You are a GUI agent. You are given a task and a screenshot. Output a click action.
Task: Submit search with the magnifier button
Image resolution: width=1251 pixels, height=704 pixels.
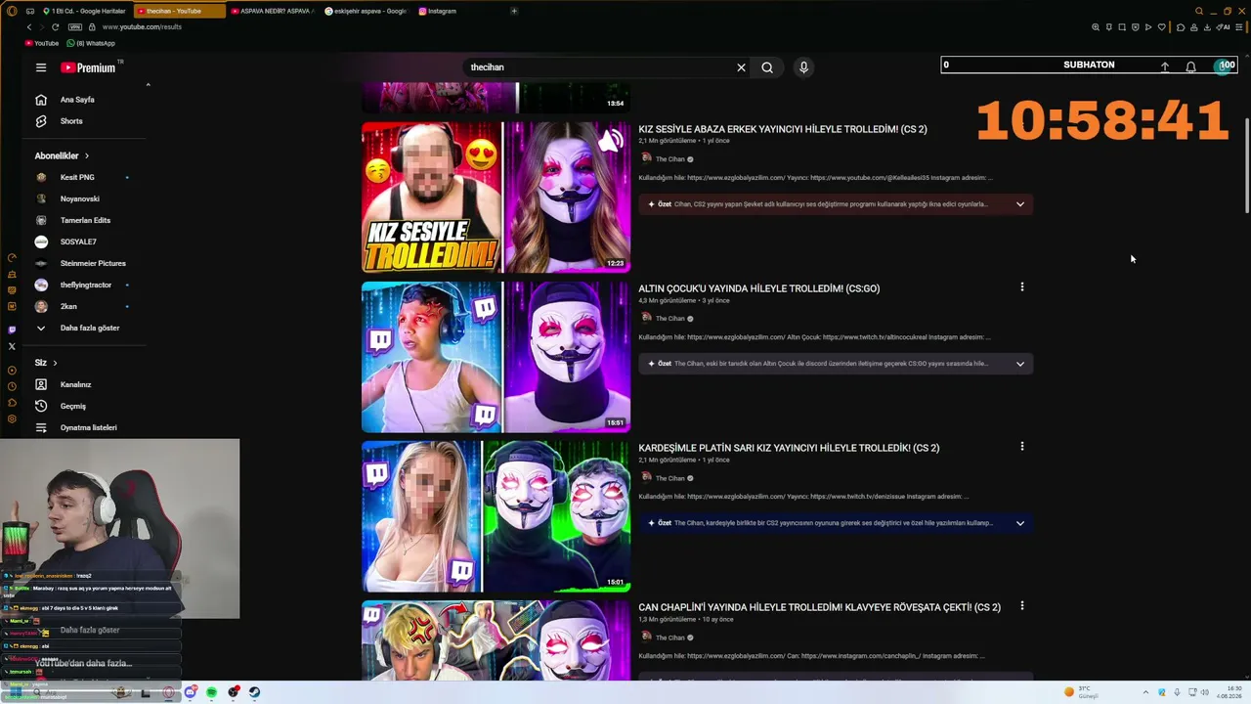click(x=767, y=67)
